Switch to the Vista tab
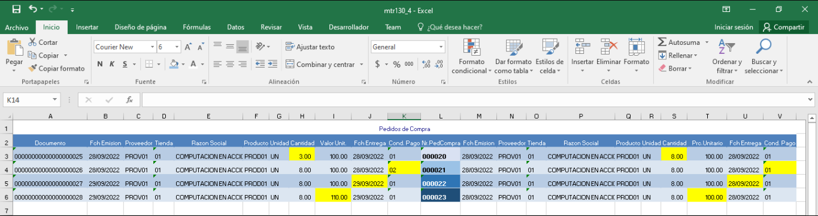 [x=305, y=27]
